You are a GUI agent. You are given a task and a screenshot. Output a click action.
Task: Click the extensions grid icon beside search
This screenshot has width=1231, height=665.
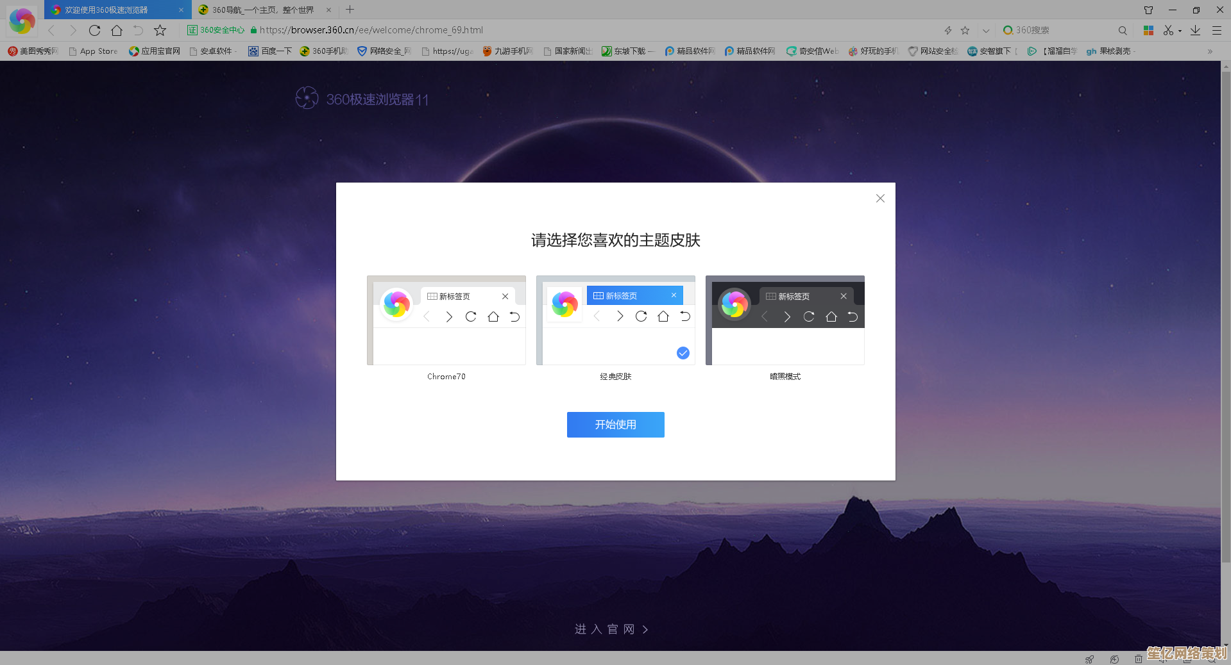pos(1148,30)
